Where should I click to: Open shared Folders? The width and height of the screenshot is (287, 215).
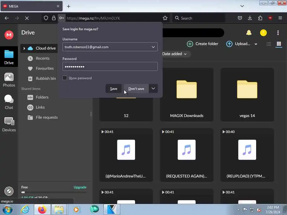point(42,97)
